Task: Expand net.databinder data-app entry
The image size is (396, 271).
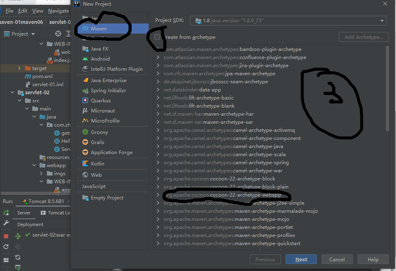Action: click(158, 90)
